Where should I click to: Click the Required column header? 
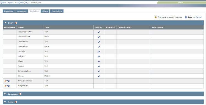(x=110, y=27)
